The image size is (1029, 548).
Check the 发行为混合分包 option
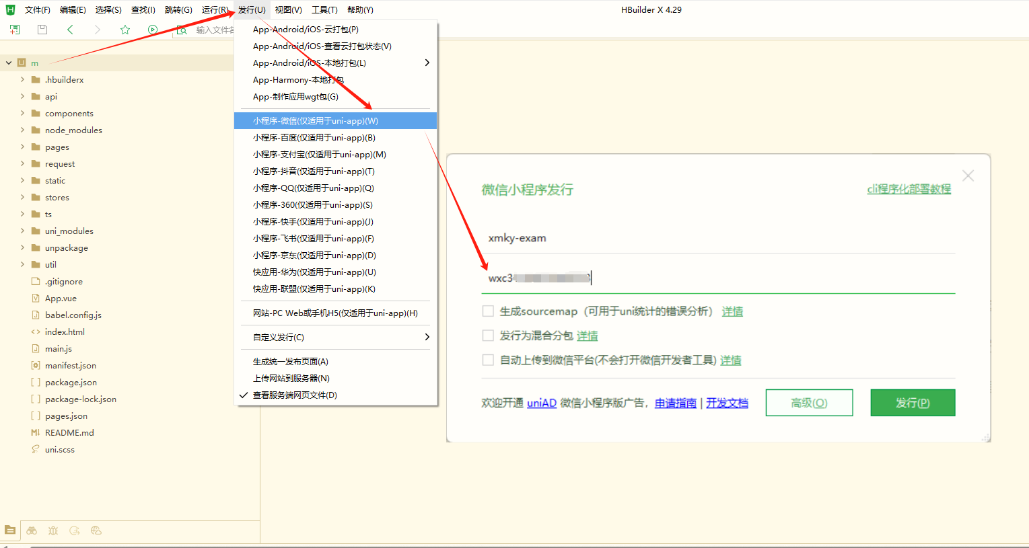(488, 336)
